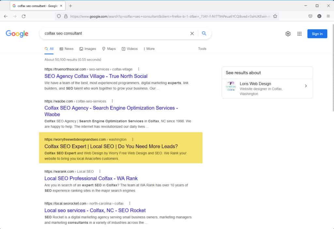Image resolution: width=334 pixels, height=229 pixels.
Task: Open the Tools options
Action: coord(202,49)
